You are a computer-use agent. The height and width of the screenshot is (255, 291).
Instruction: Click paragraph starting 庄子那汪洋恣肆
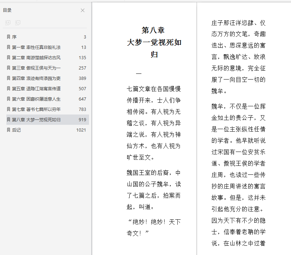click(x=239, y=57)
